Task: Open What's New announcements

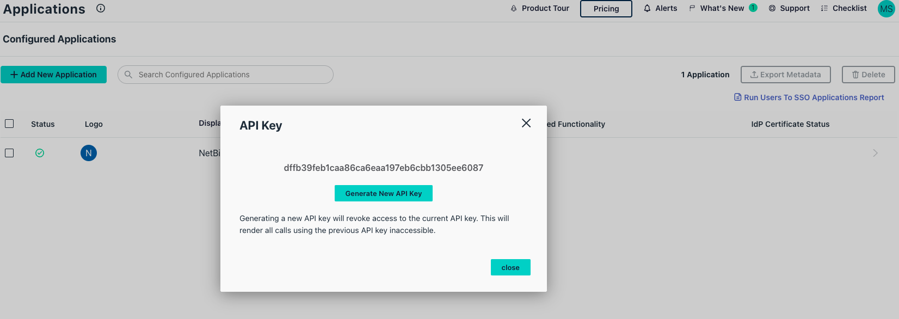Action: coord(722,8)
